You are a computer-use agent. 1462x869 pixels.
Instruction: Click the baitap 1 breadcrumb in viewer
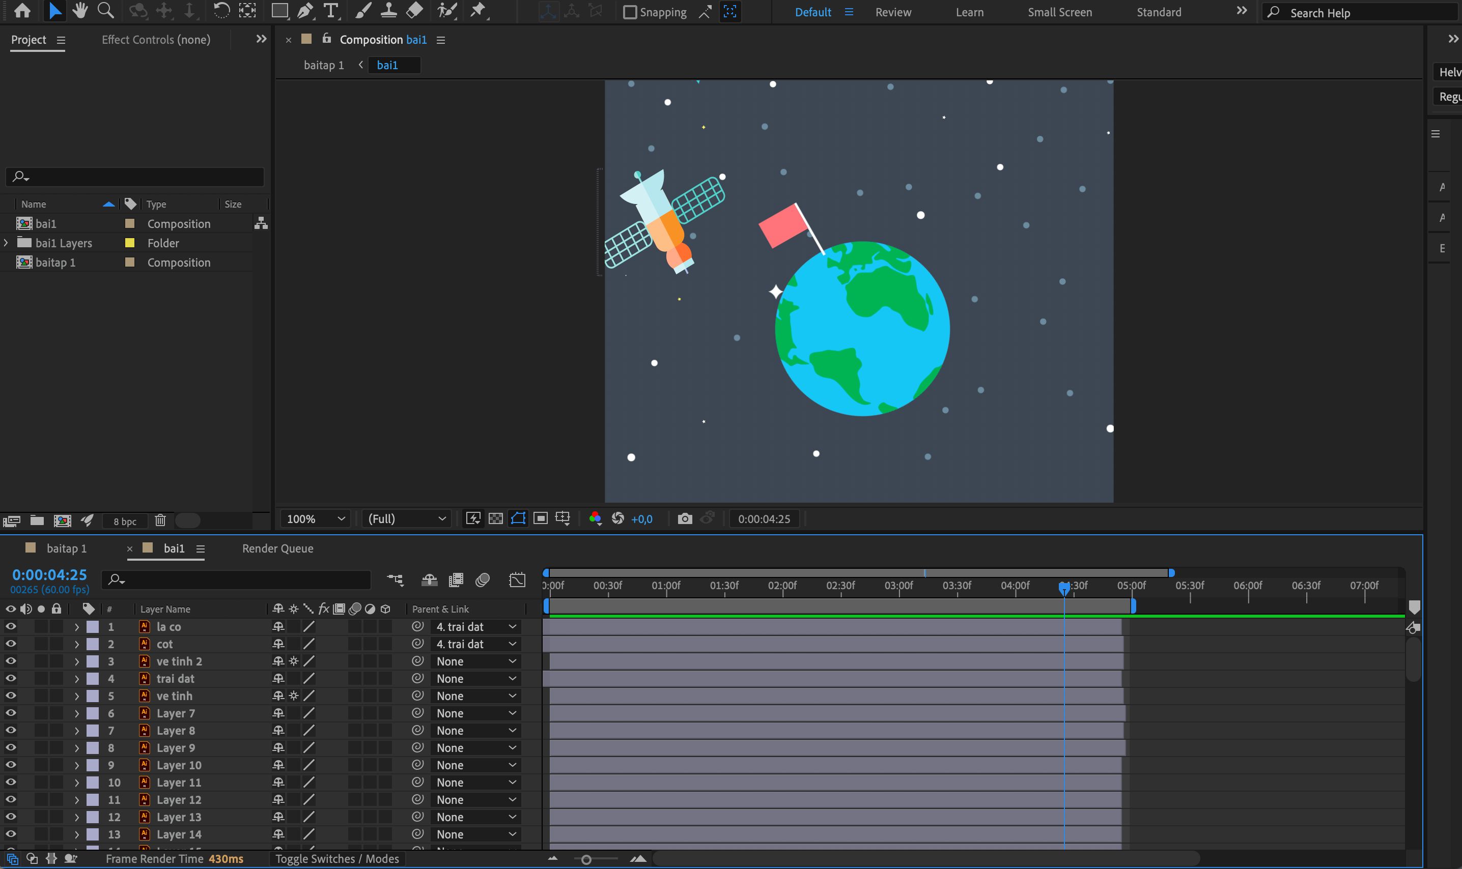tap(324, 65)
